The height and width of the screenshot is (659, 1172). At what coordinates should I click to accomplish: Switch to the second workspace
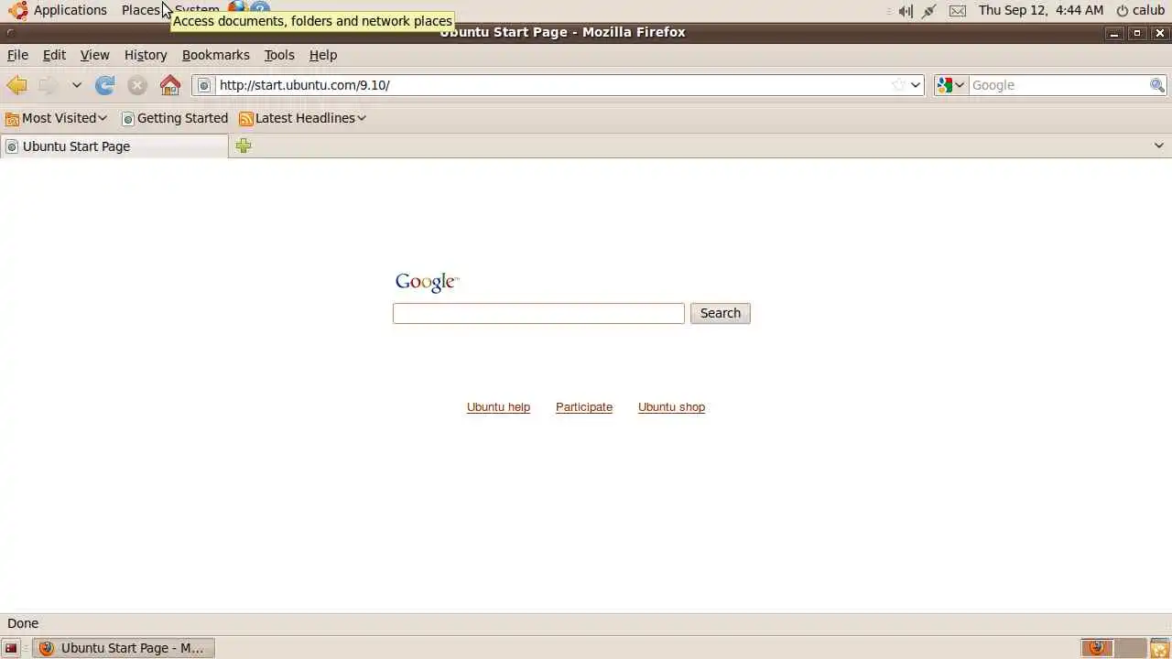click(1129, 648)
